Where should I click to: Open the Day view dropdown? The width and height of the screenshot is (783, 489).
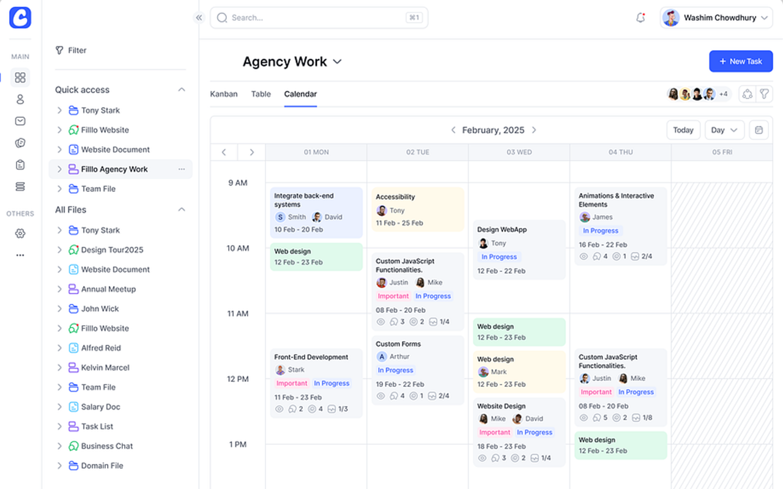pyautogui.click(x=724, y=130)
